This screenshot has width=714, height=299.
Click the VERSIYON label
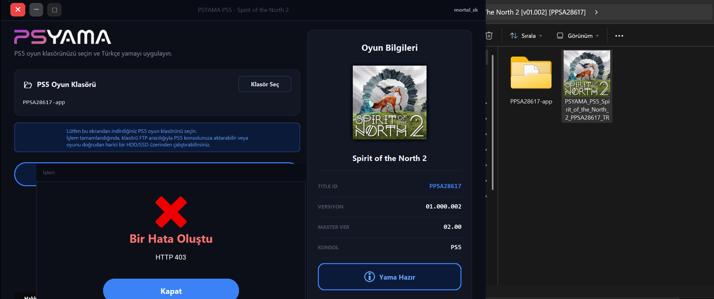pos(330,207)
